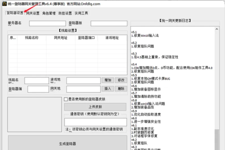This screenshot has height=150, width=225.
Task: Click the 修改 button
Action: pos(121,80)
